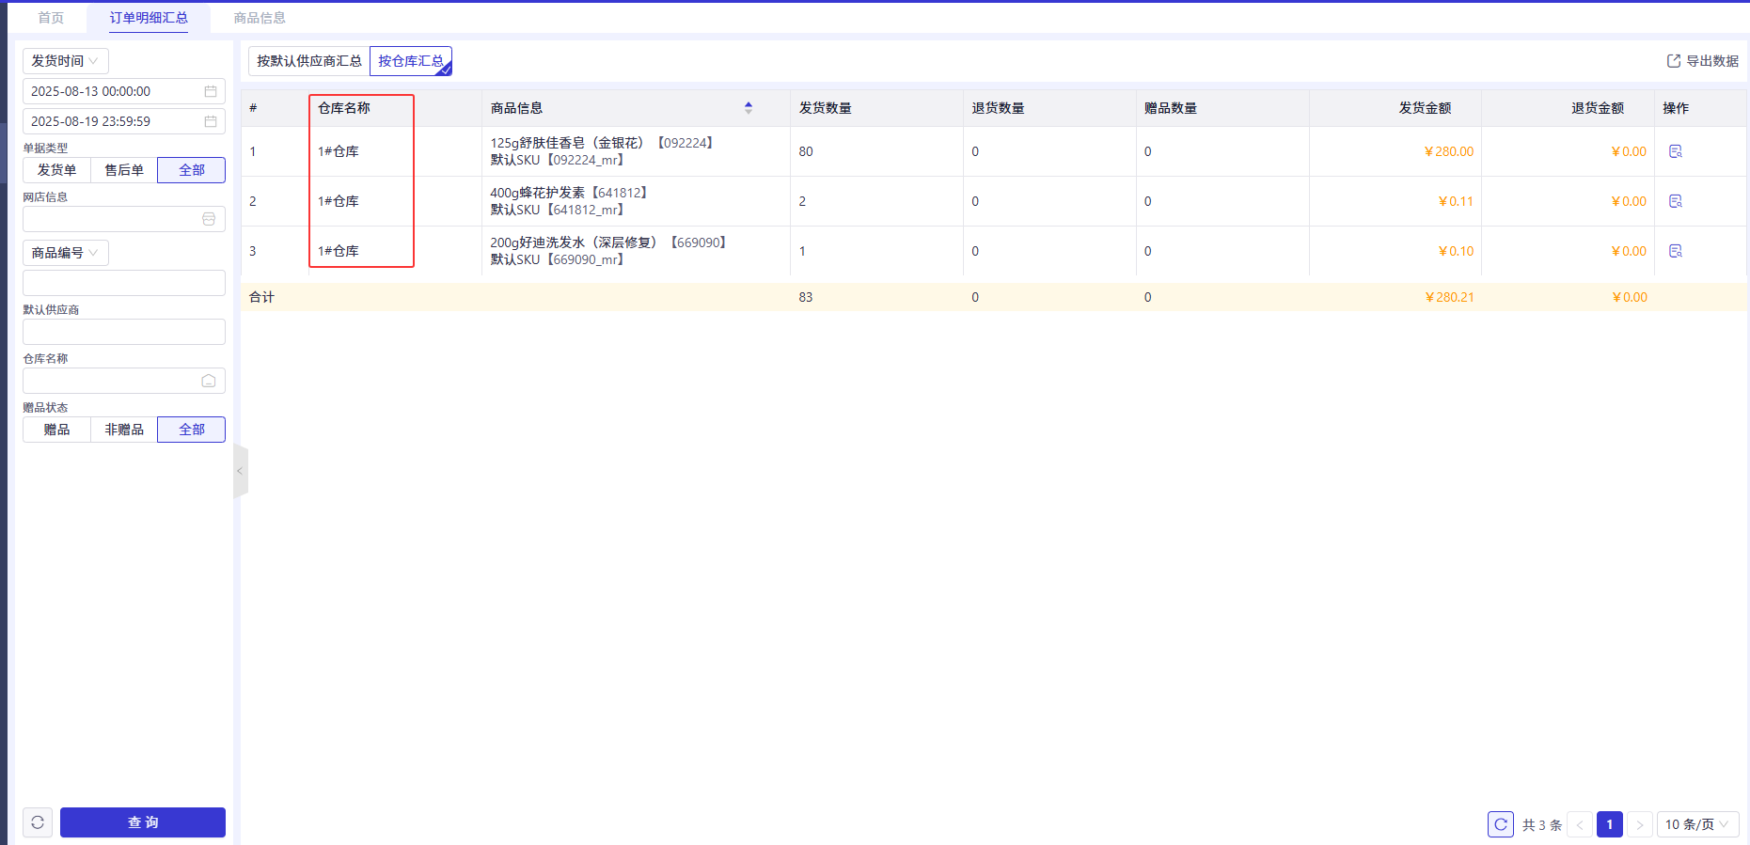
Task: Open the end date calendar icon
Action: (211, 121)
